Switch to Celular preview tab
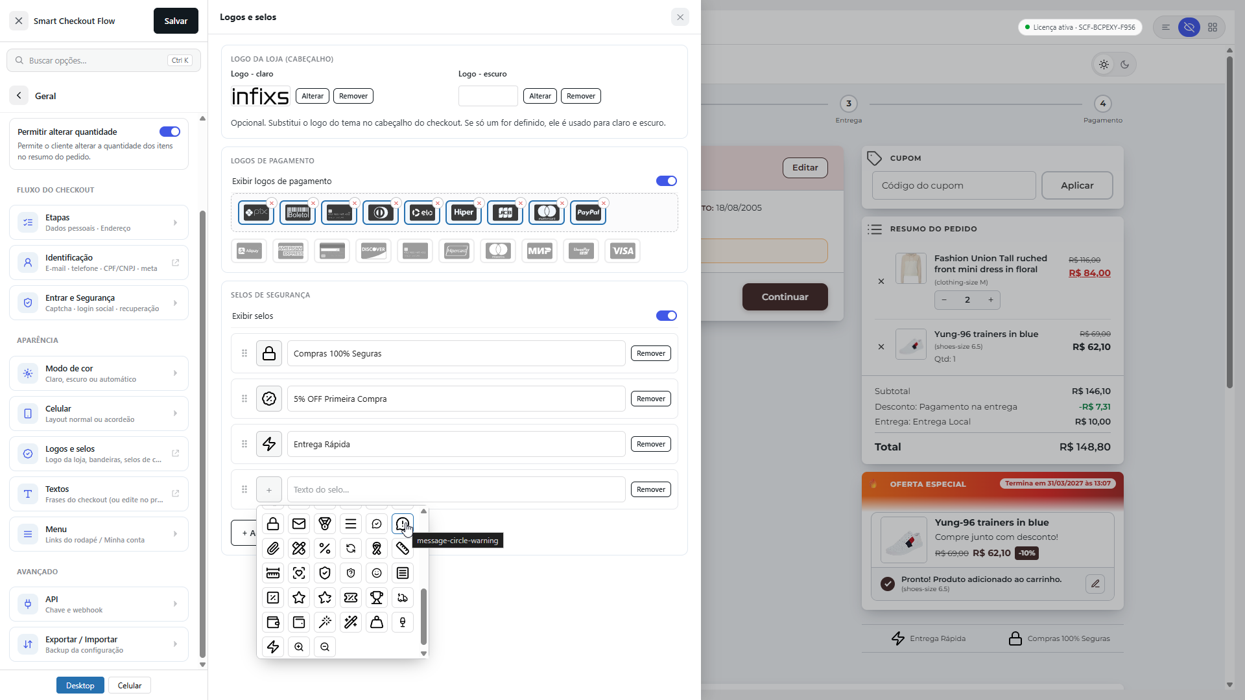1245x700 pixels. click(x=130, y=685)
